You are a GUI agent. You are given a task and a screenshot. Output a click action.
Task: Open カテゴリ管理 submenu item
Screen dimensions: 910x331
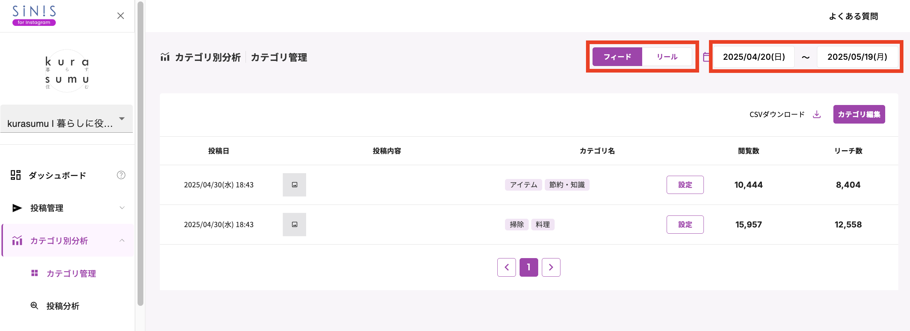(x=71, y=273)
